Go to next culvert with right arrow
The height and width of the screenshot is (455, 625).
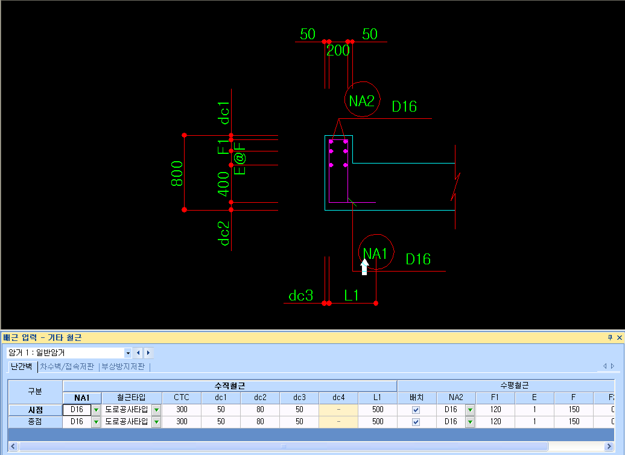click(148, 352)
